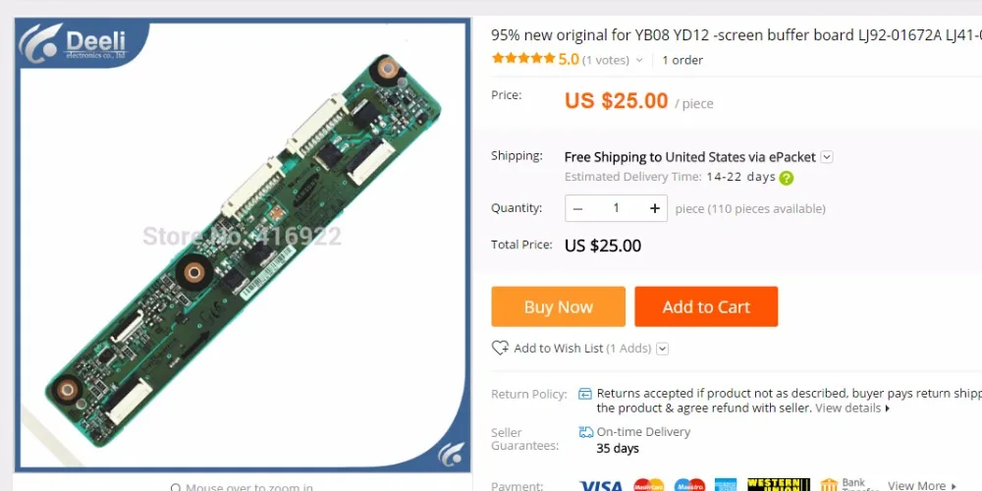Increase quantity with the plus button
This screenshot has width=982, height=491.
(654, 208)
